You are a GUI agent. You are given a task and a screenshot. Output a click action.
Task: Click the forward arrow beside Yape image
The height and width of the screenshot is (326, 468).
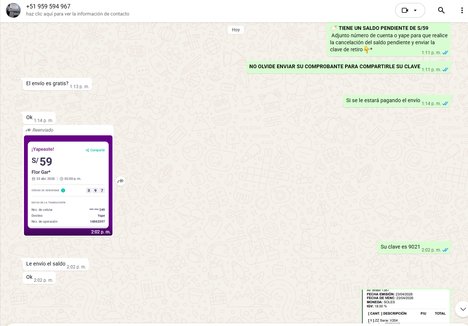121,181
